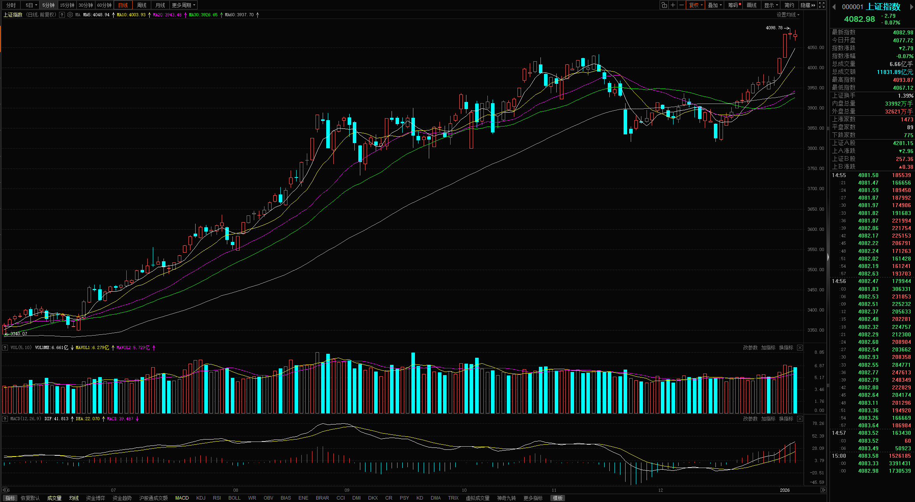Screen dimensions: 915x502
Task: Click 恢复默认 restore default button
Action: pos(30,498)
